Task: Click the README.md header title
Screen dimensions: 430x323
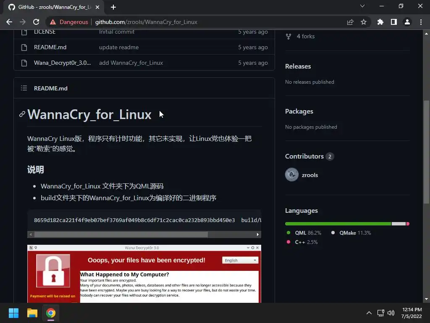Action: tap(51, 88)
